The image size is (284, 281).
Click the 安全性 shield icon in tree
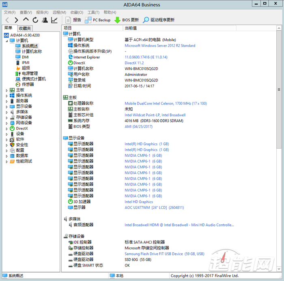pos(12,145)
